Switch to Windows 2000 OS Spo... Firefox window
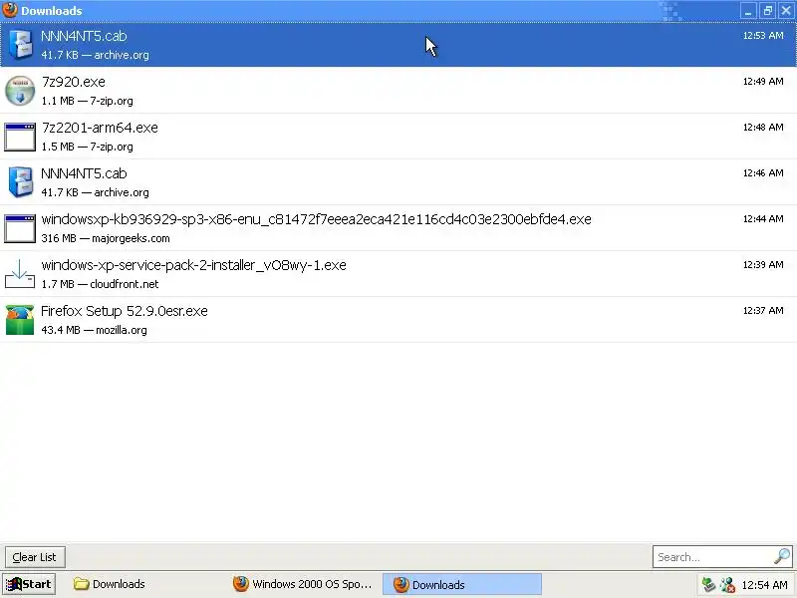Image resolution: width=797 pixels, height=598 pixels. pos(304,584)
